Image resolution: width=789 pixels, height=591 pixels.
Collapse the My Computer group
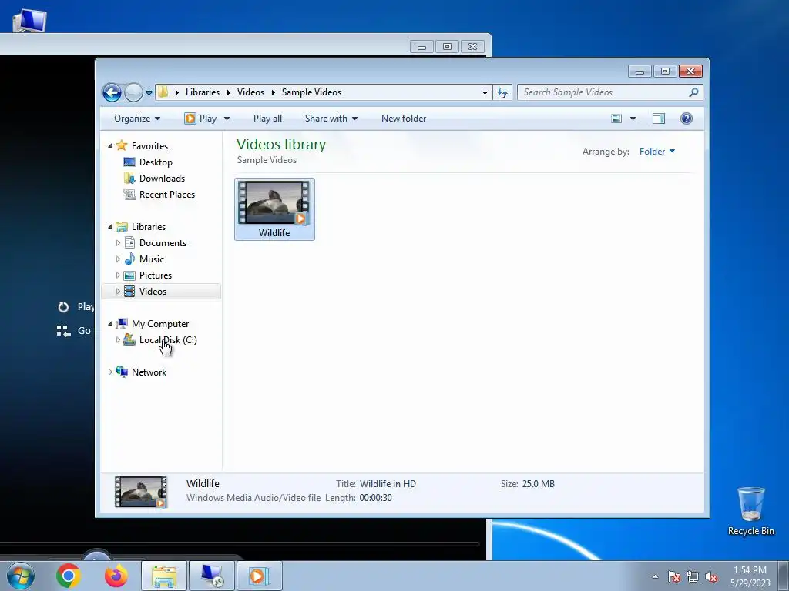click(111, 324)
